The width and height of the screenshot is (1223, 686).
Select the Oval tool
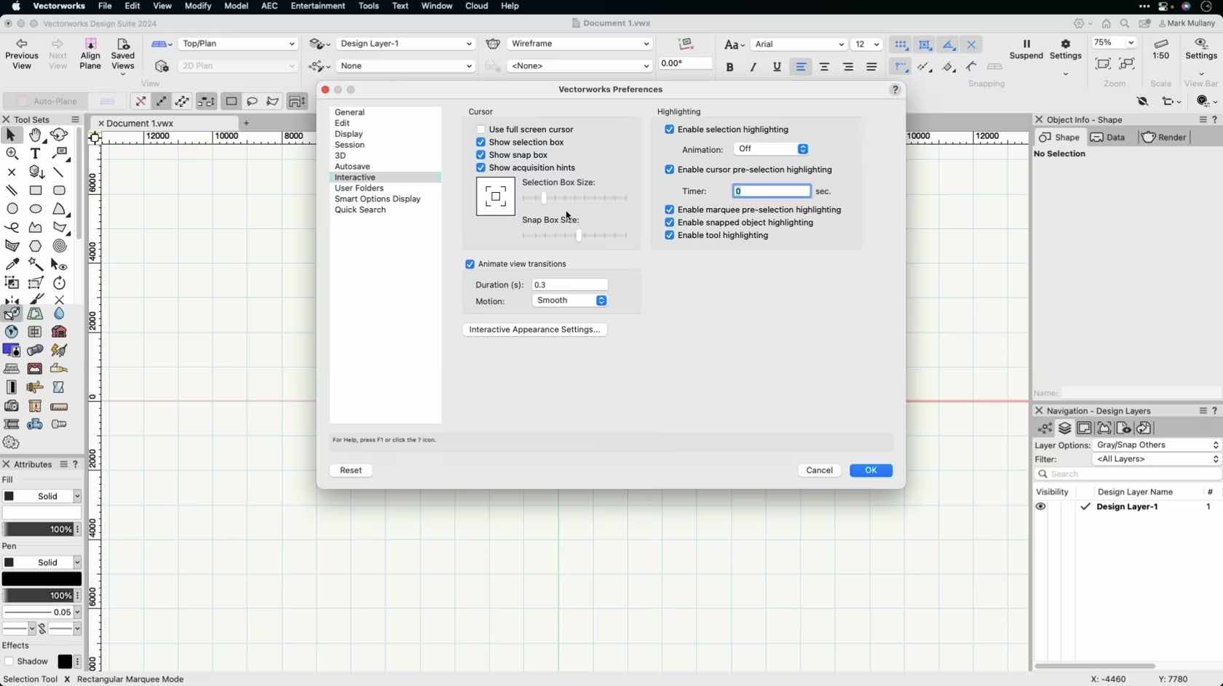36,209
